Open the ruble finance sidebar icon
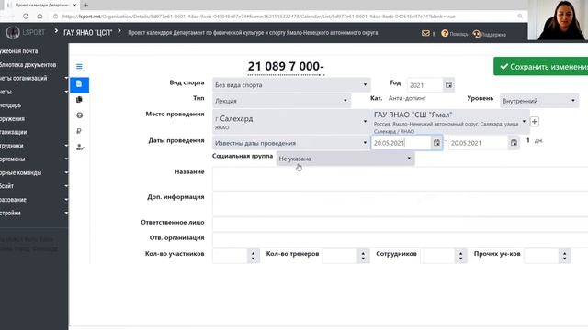Viewport: 588px width, 330px height. point(79,131)
